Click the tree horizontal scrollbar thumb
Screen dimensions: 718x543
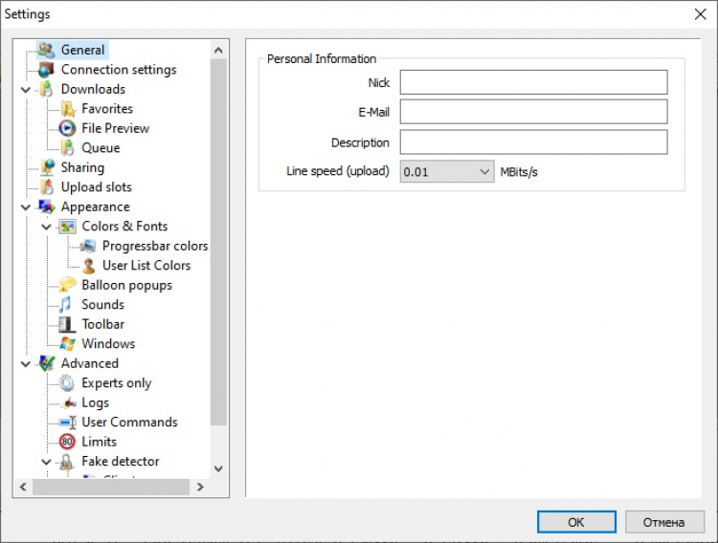click(x=111, y=488)
